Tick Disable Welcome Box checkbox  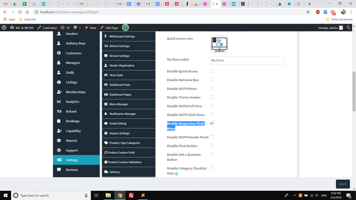(x=211, y=80)
